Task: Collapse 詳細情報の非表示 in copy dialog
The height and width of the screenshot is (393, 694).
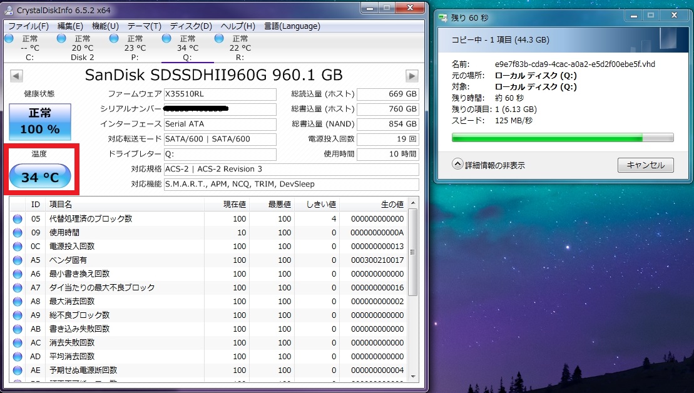Action: click(x=488, y=165)
